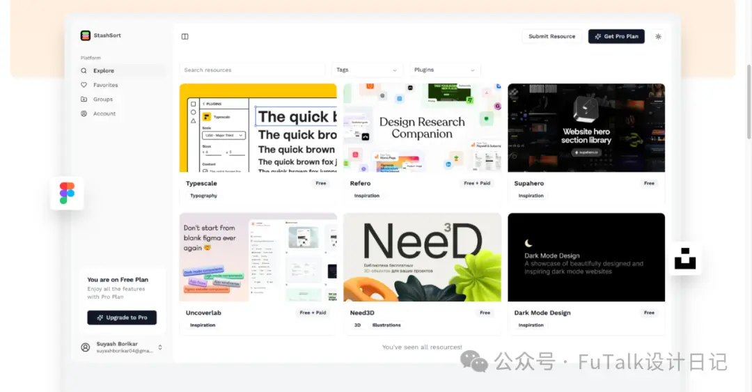Image resolution: width=752 pixels, height=392 pixels.
Task: Click the Account user icon
Action: point(84,113)
